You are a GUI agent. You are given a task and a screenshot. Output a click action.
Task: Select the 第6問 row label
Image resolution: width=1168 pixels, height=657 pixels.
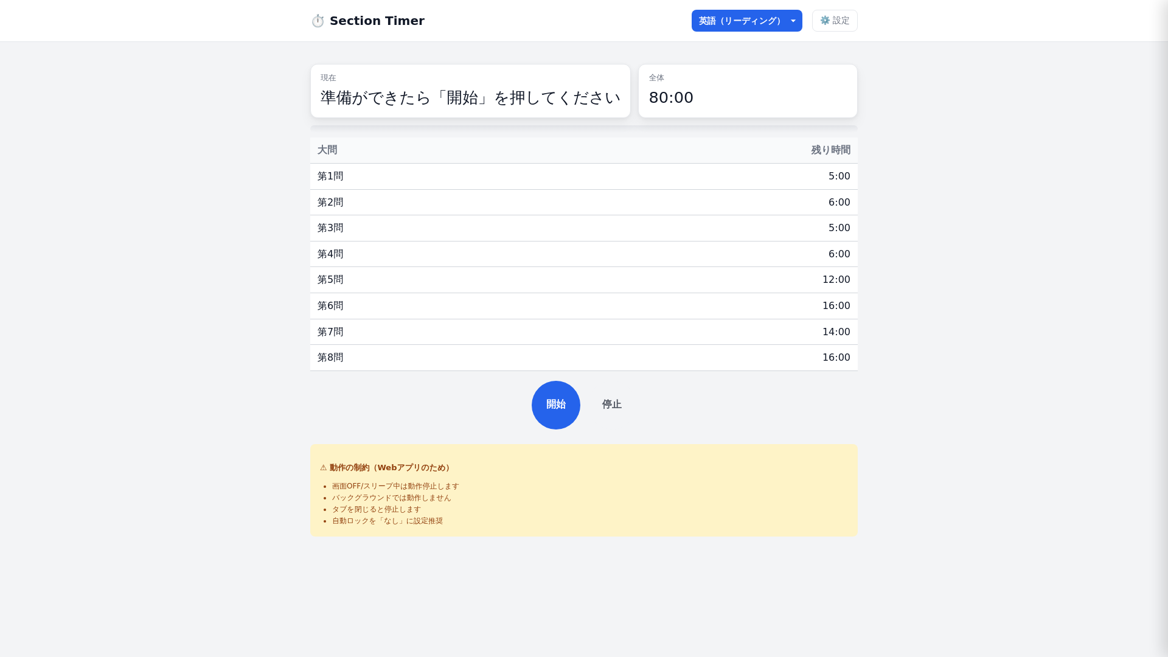[330, 305]
